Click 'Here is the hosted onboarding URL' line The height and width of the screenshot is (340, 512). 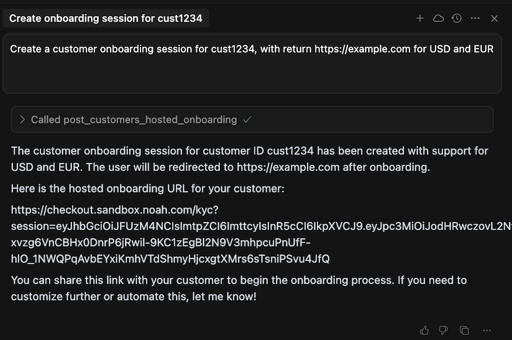147,188
